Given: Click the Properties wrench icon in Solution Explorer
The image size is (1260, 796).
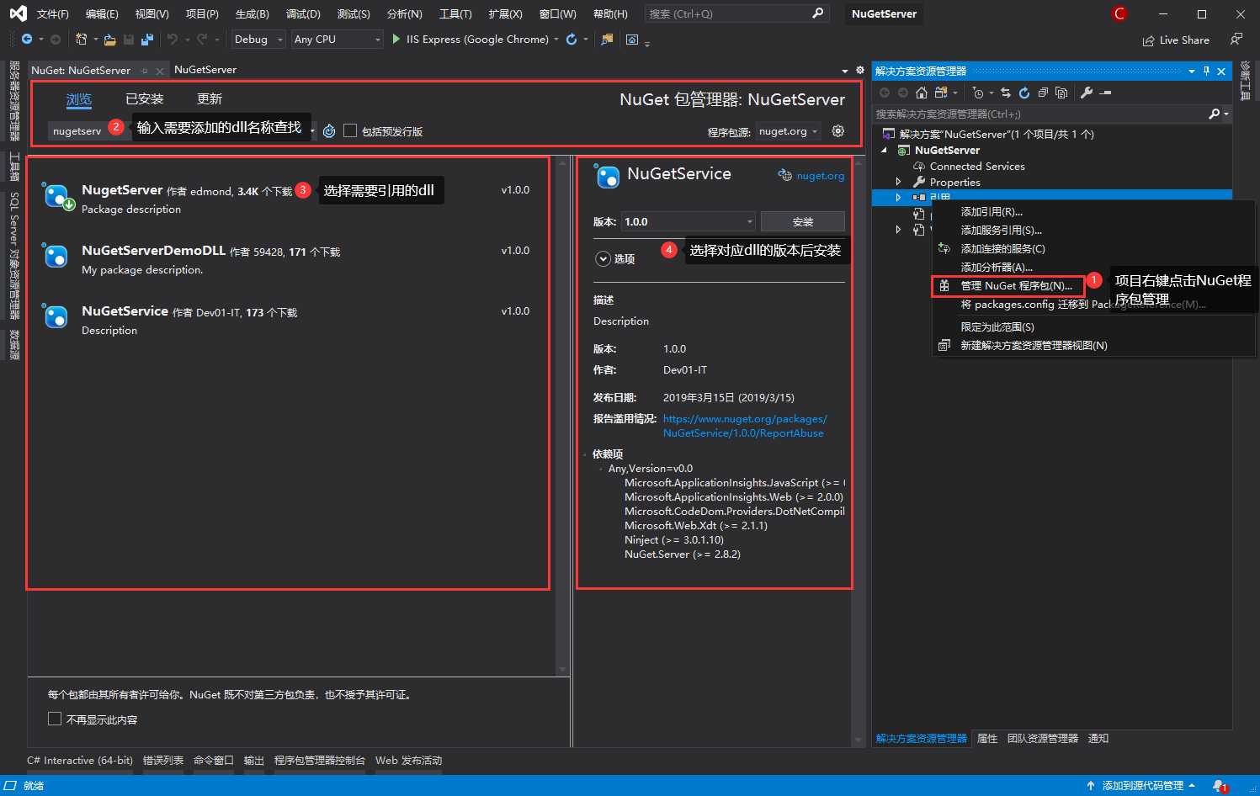Looking at the screenshot, I should [1087, 93].
